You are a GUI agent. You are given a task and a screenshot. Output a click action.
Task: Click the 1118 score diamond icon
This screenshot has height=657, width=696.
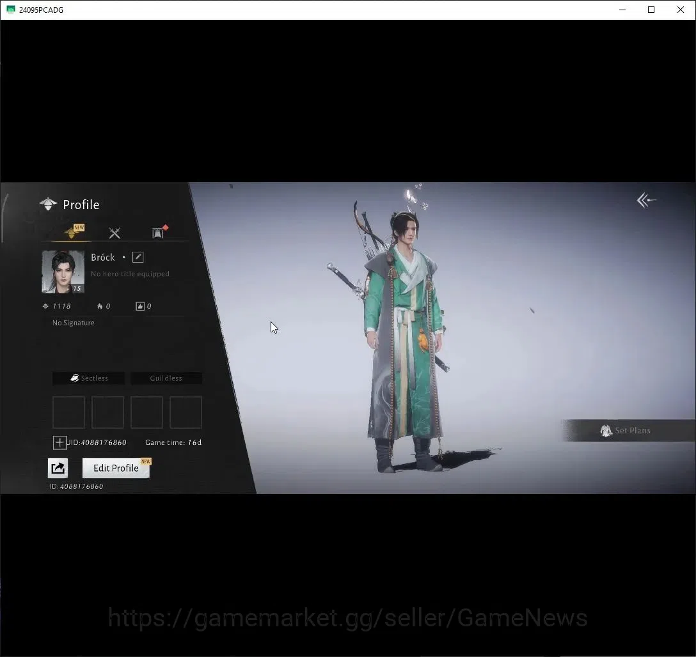click(45, 306)
